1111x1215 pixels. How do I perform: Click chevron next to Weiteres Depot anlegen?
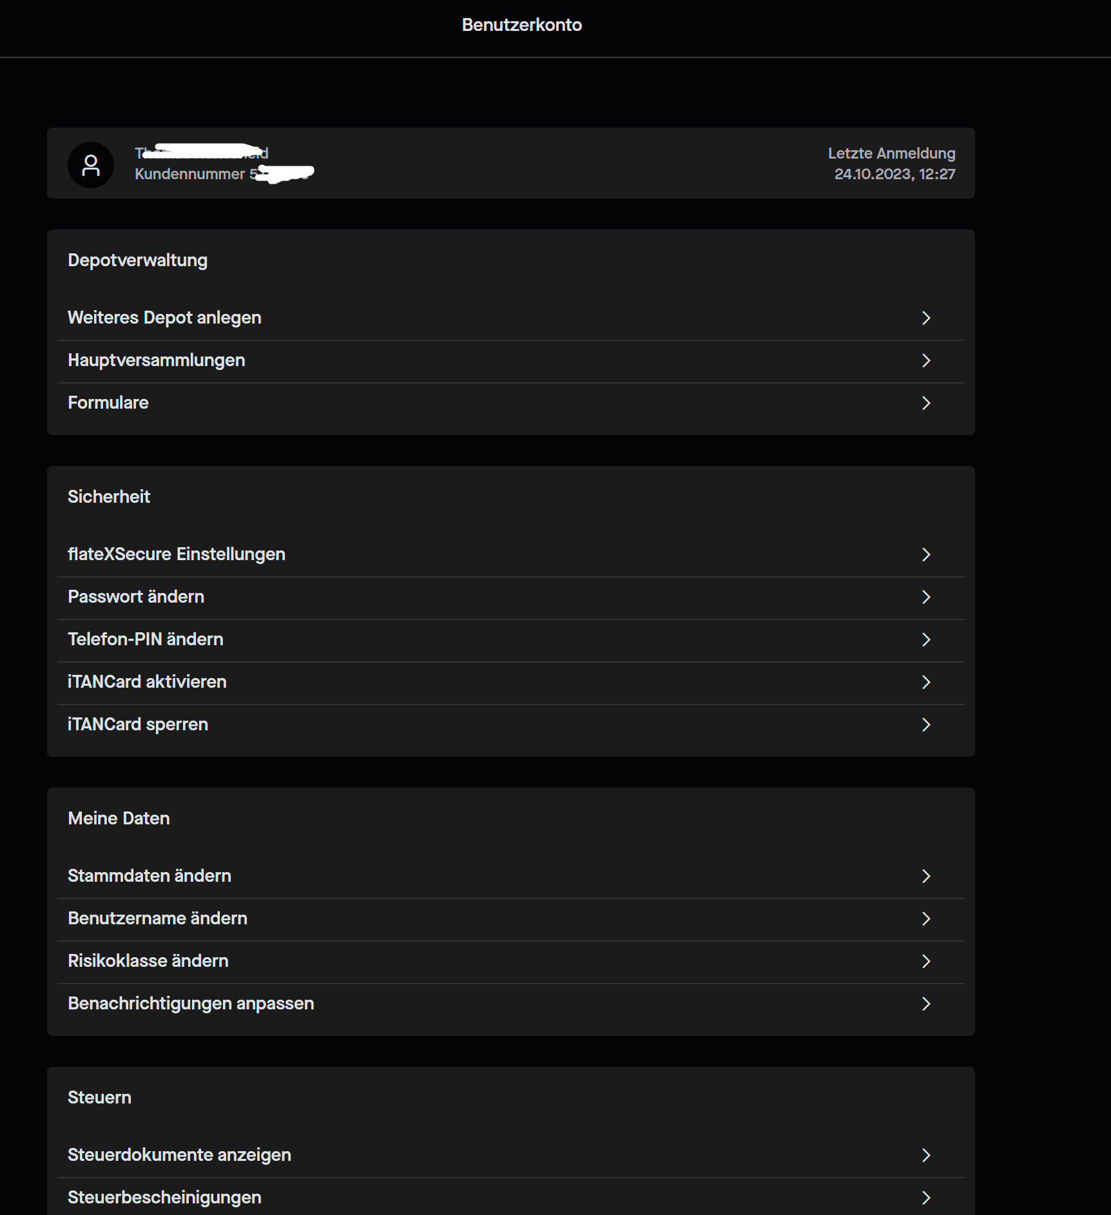click(x=926, y=318)
